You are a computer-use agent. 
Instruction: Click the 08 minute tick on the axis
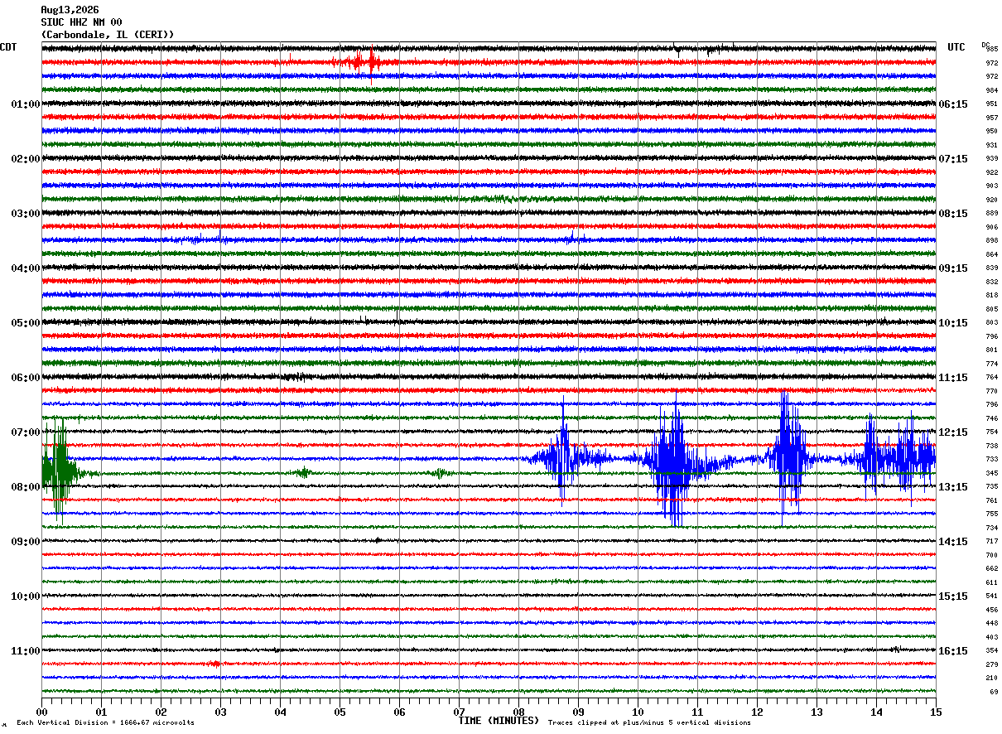click(518, 712)
